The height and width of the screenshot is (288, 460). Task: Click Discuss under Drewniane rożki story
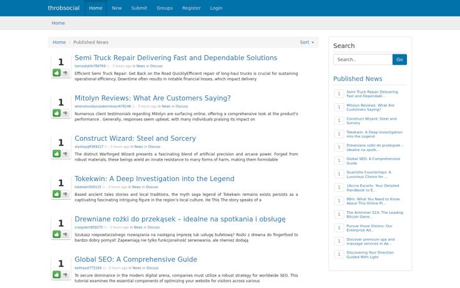153,227
